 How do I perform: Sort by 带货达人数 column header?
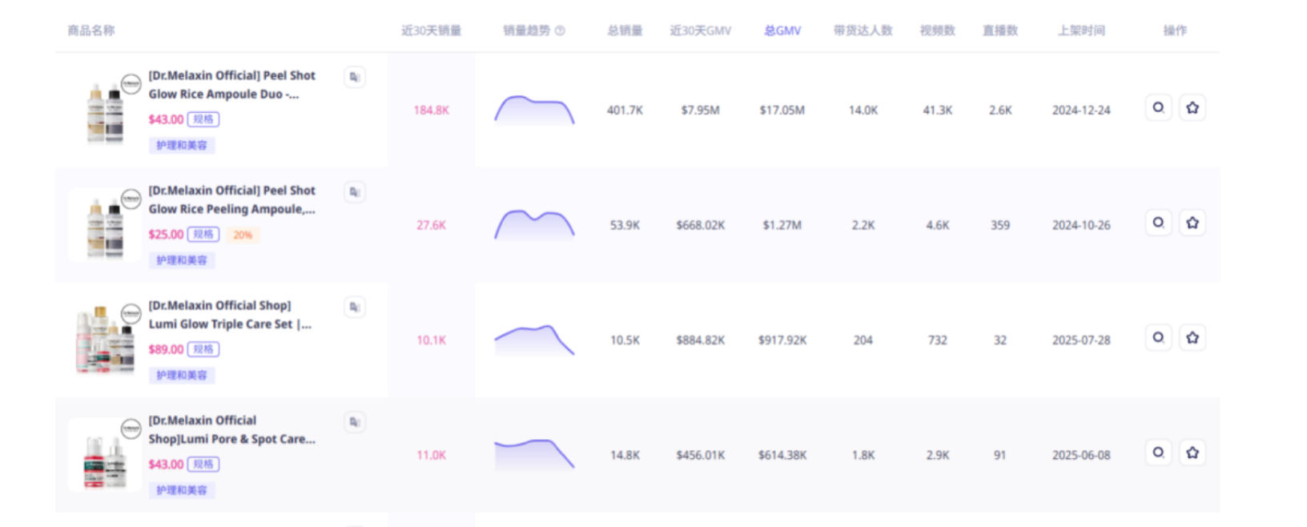click(x=863, y=30)
